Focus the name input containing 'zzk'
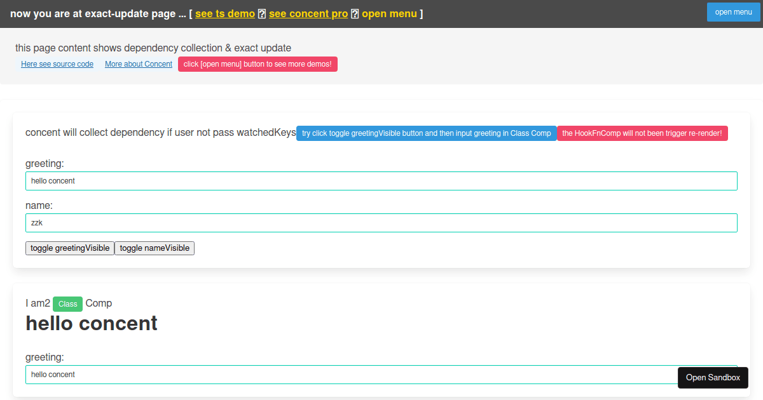Viewport: 763px width, 400px height. point(381,222)
